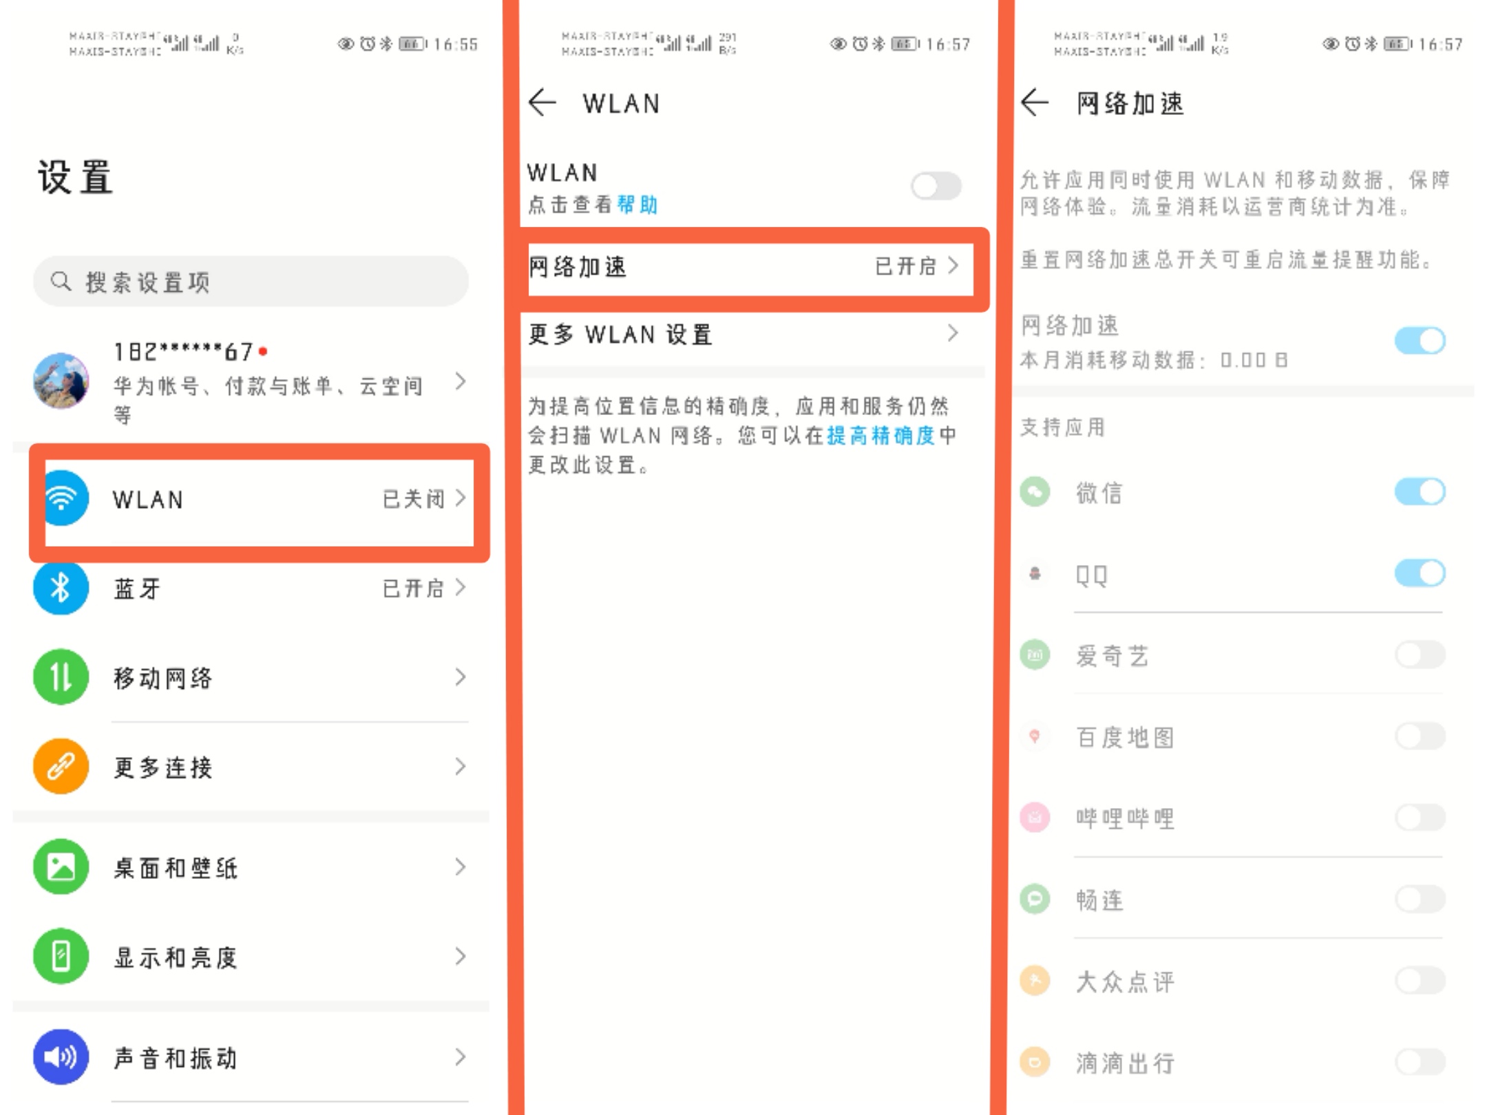Open 显示和亮度 settings entry
1487x1115 pixels.
[x=251, y=957]
